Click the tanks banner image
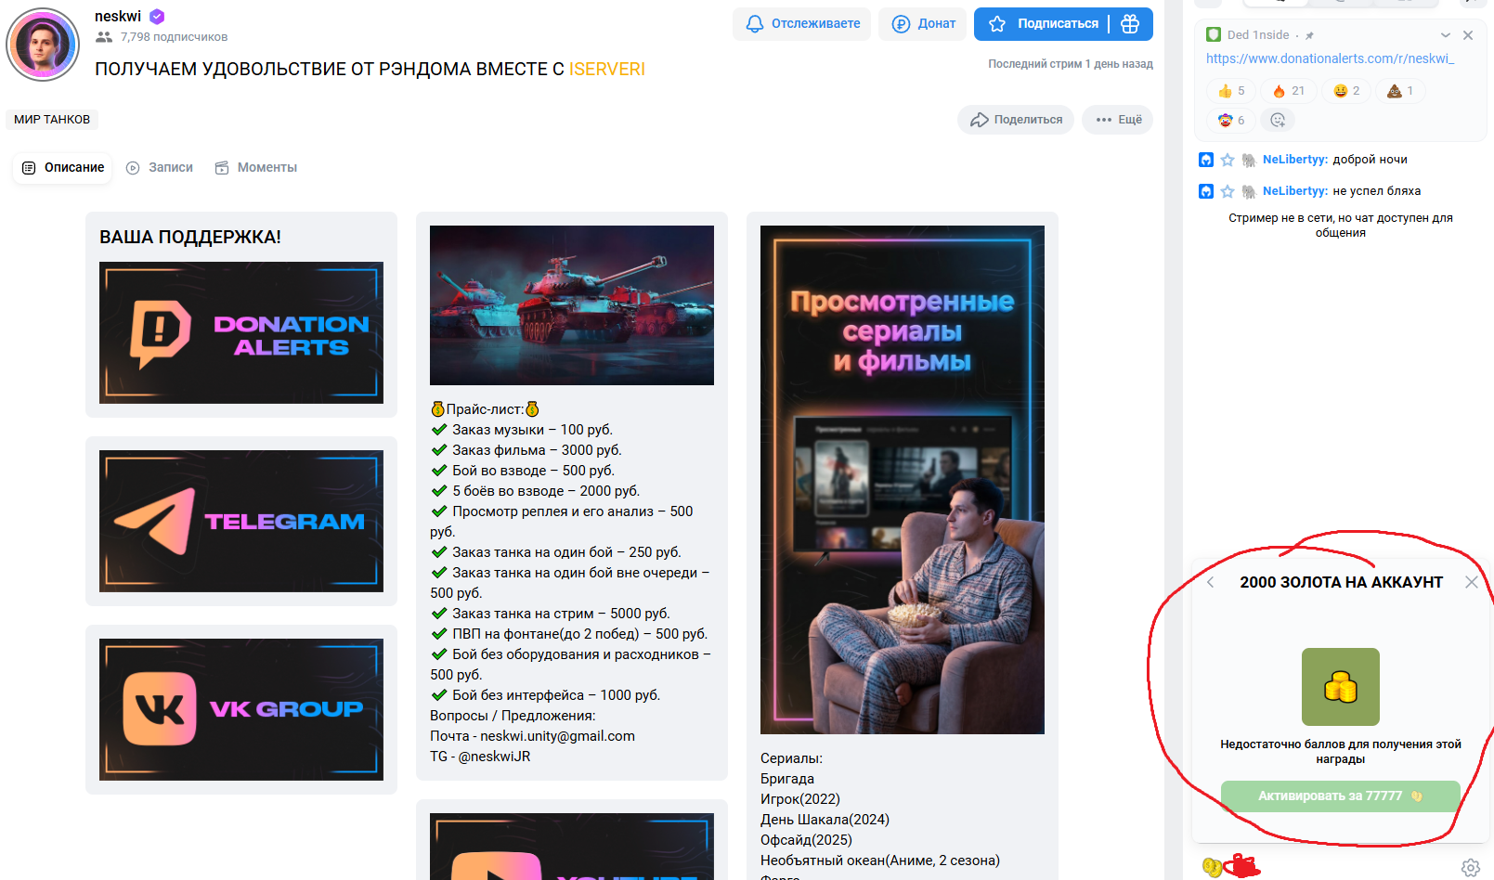This screenshot has width=1494, height=880. (572, 305)
